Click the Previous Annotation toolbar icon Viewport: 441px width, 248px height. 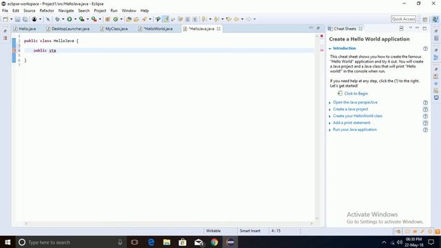[216, 19]
